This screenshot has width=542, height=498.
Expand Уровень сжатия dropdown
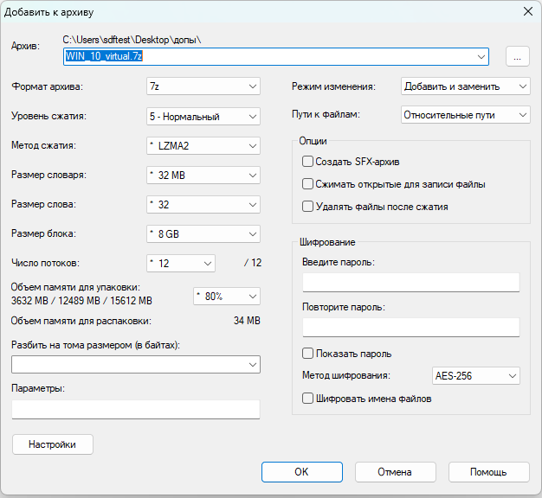point(203,116)
